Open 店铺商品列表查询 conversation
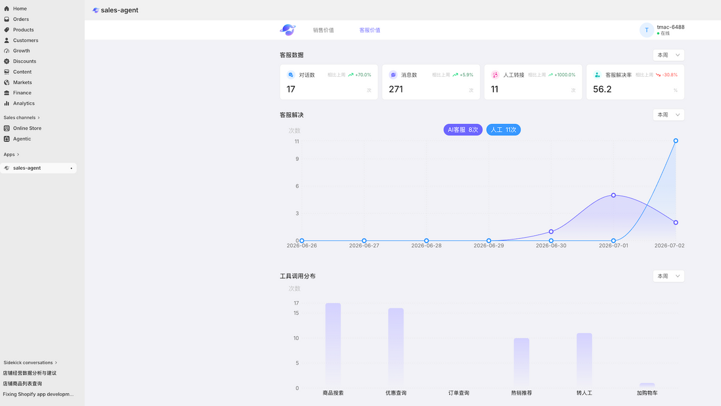 point(23,383)
